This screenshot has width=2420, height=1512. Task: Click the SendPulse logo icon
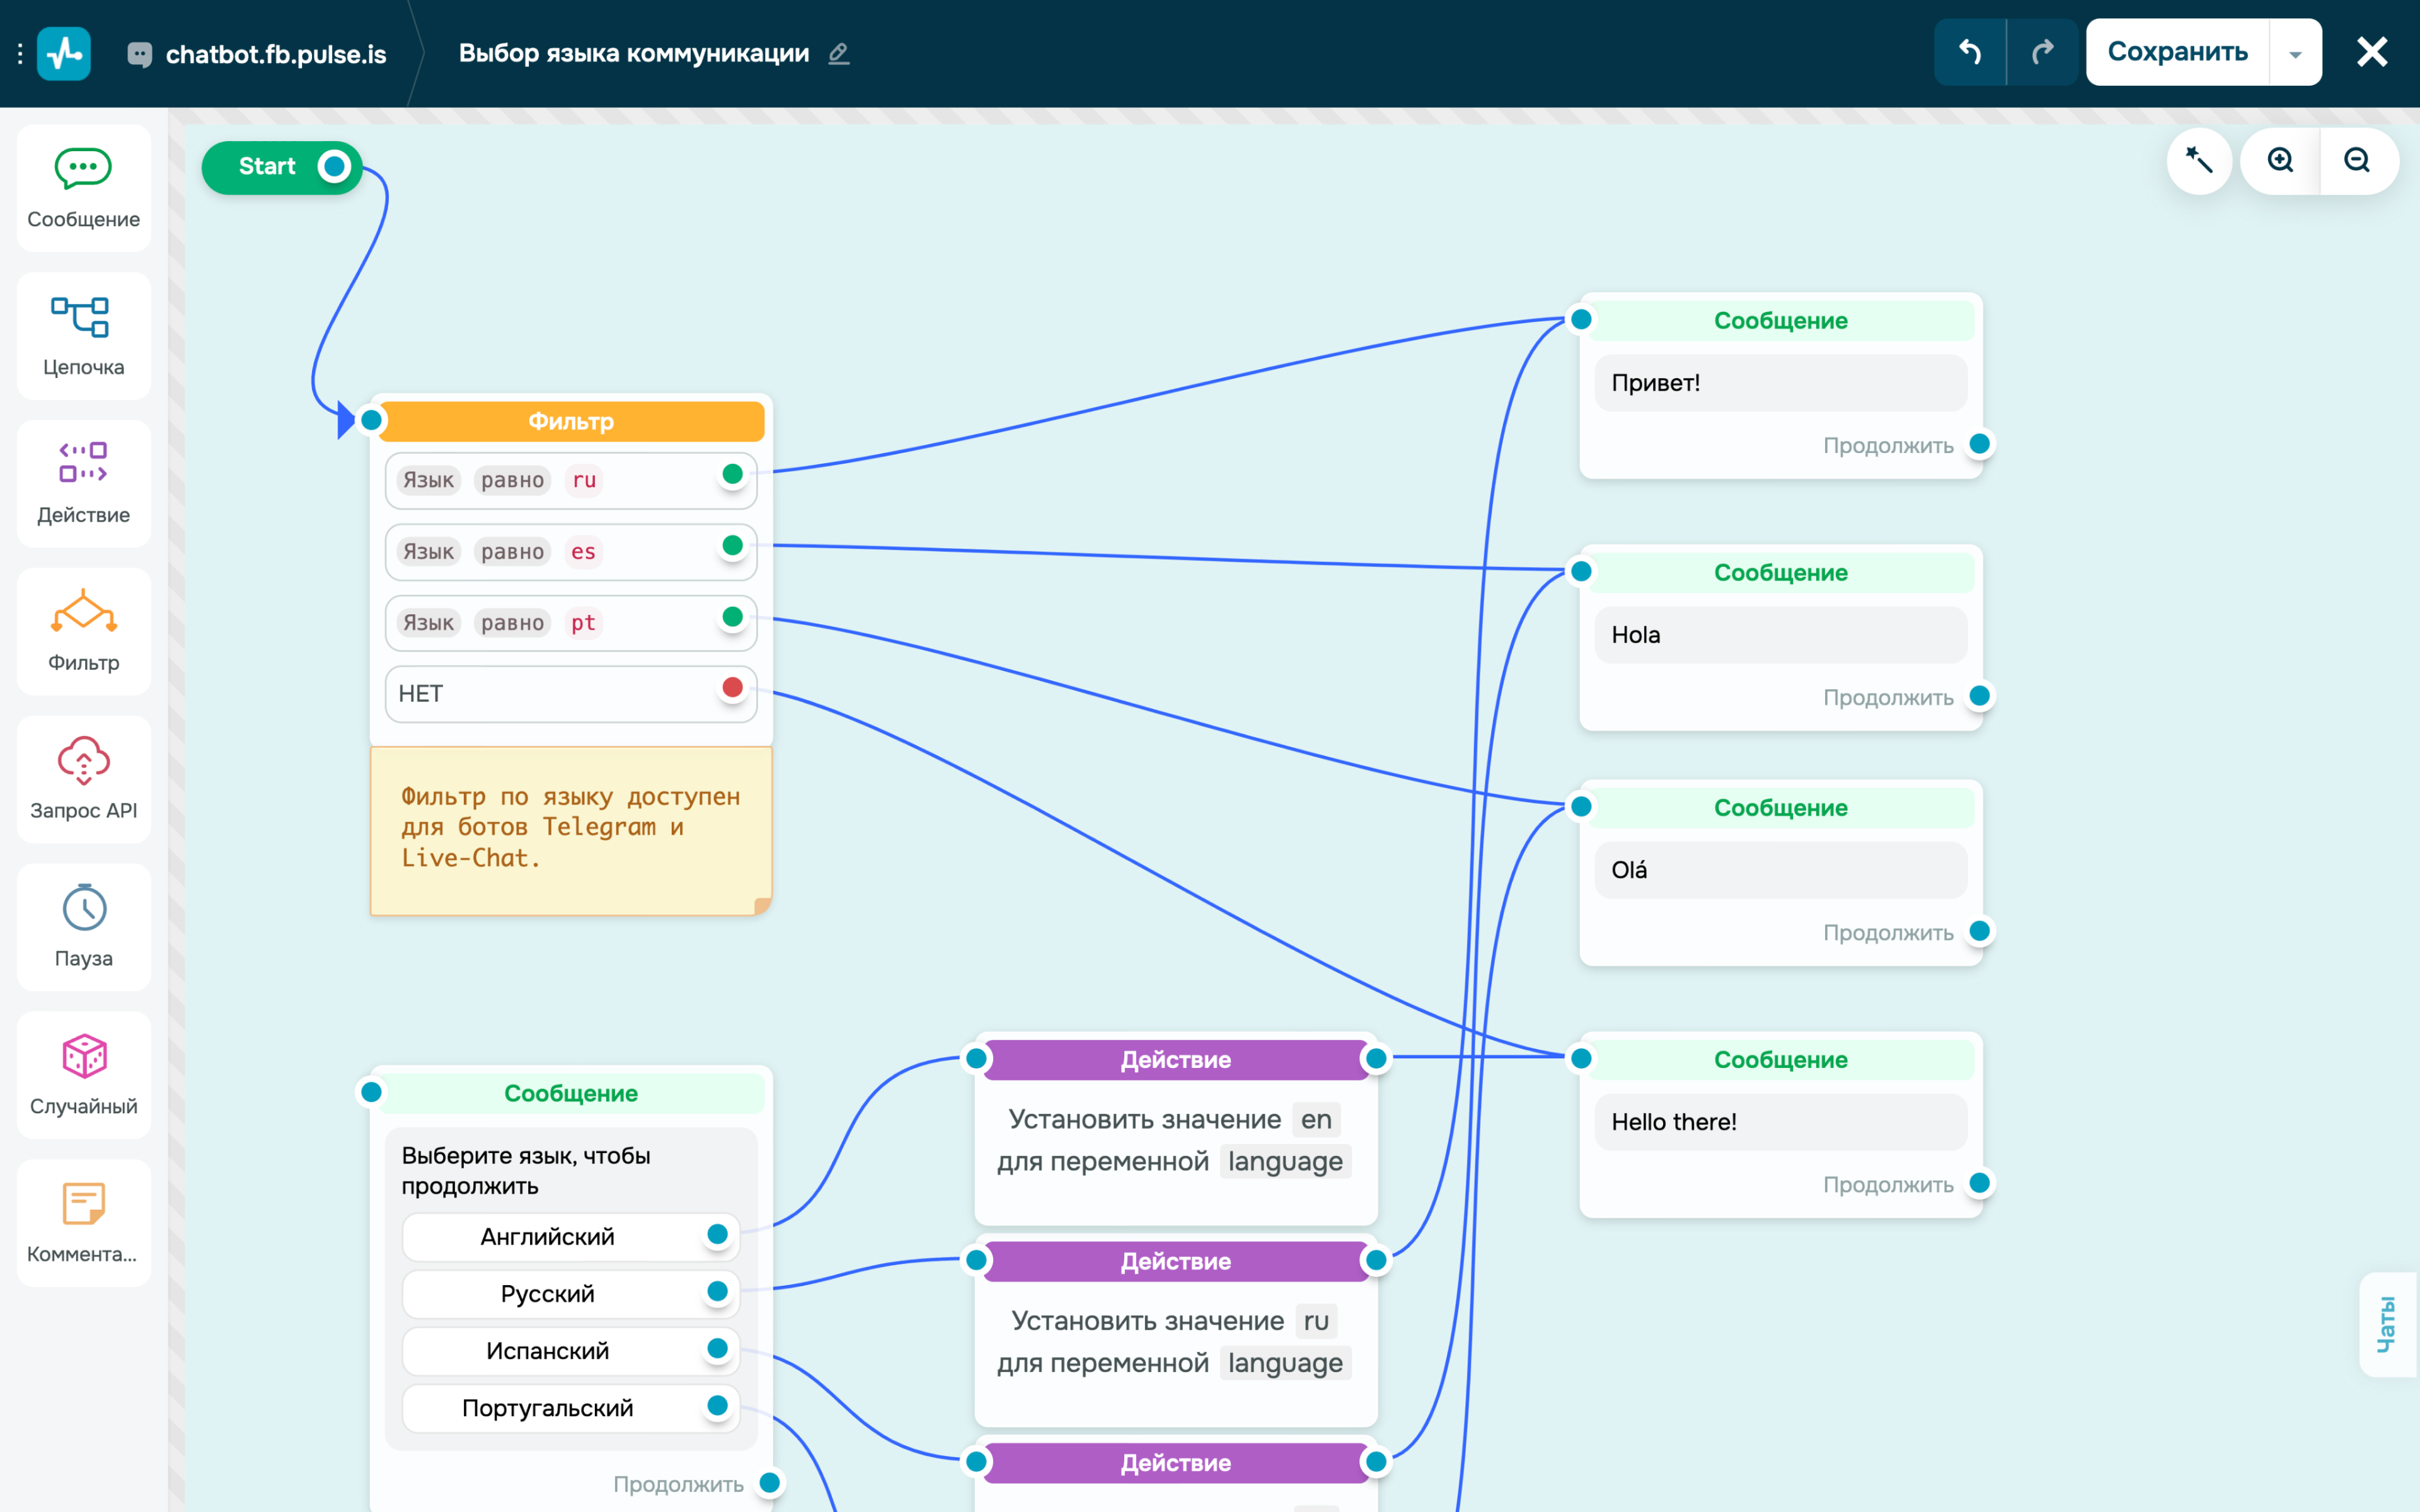[x=64, y=53]
